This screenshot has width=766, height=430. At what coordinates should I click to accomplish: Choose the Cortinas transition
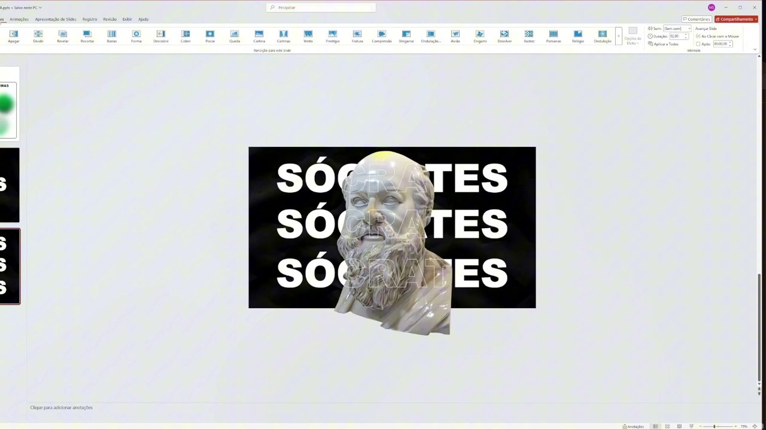(284, 36)
